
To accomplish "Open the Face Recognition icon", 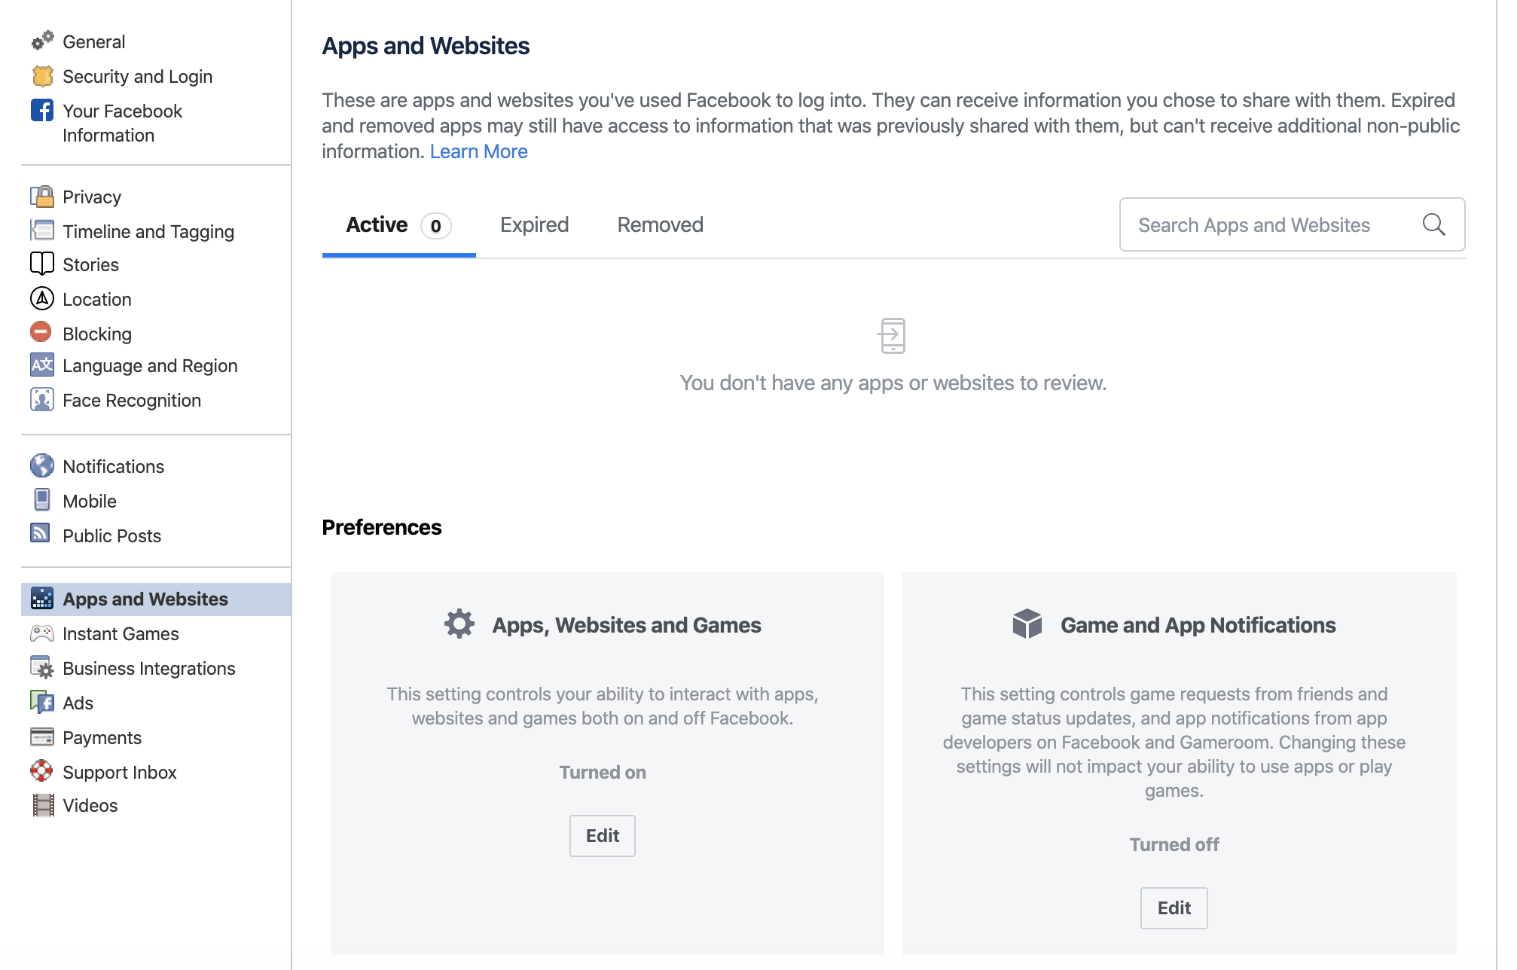I will tap(42, 399).
